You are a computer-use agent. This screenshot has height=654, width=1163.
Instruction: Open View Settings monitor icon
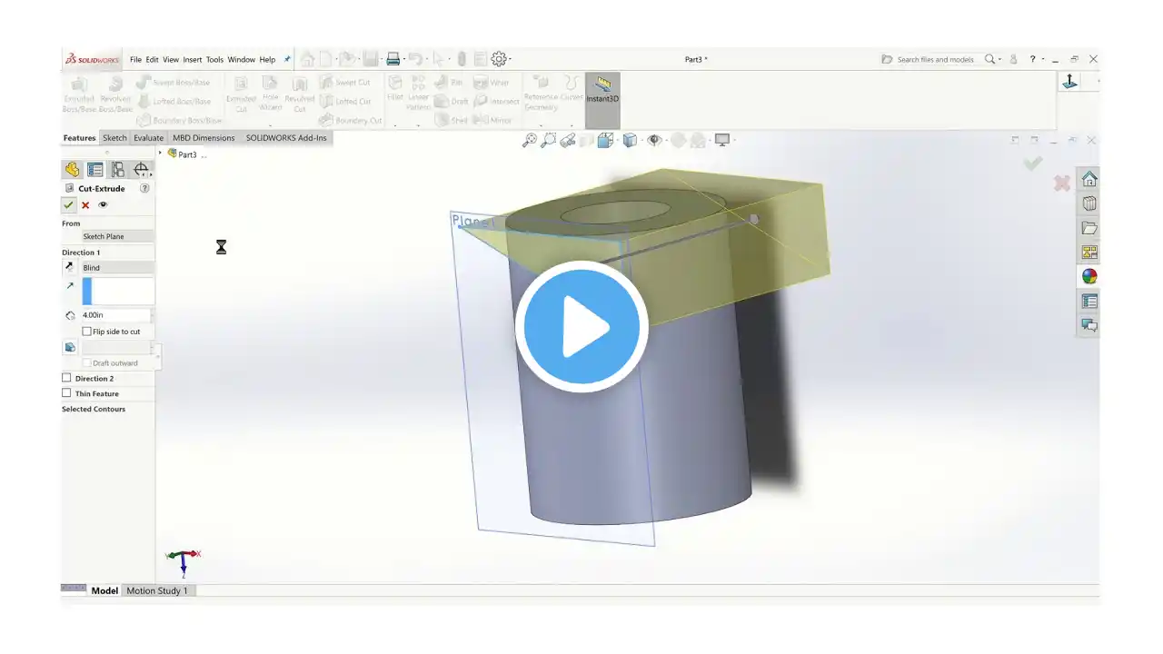(722, 140)
